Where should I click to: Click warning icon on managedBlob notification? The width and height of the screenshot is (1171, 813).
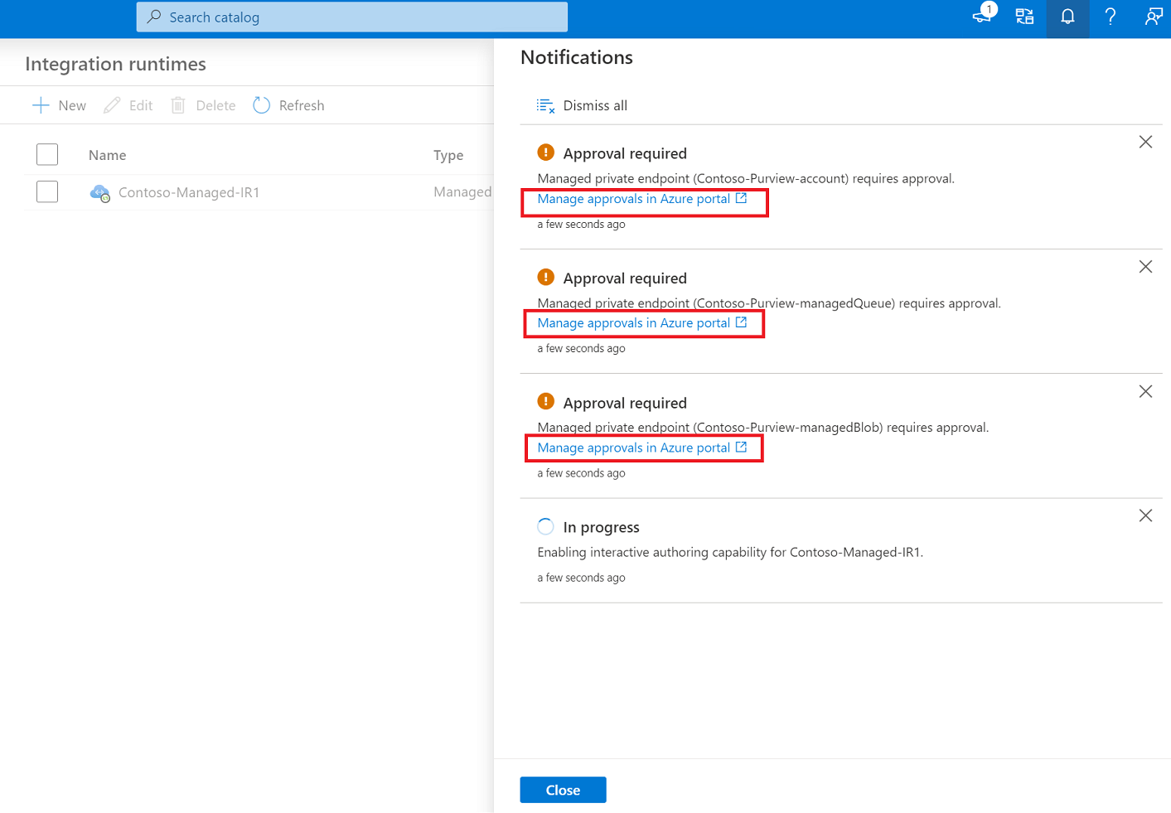(545, 401)
